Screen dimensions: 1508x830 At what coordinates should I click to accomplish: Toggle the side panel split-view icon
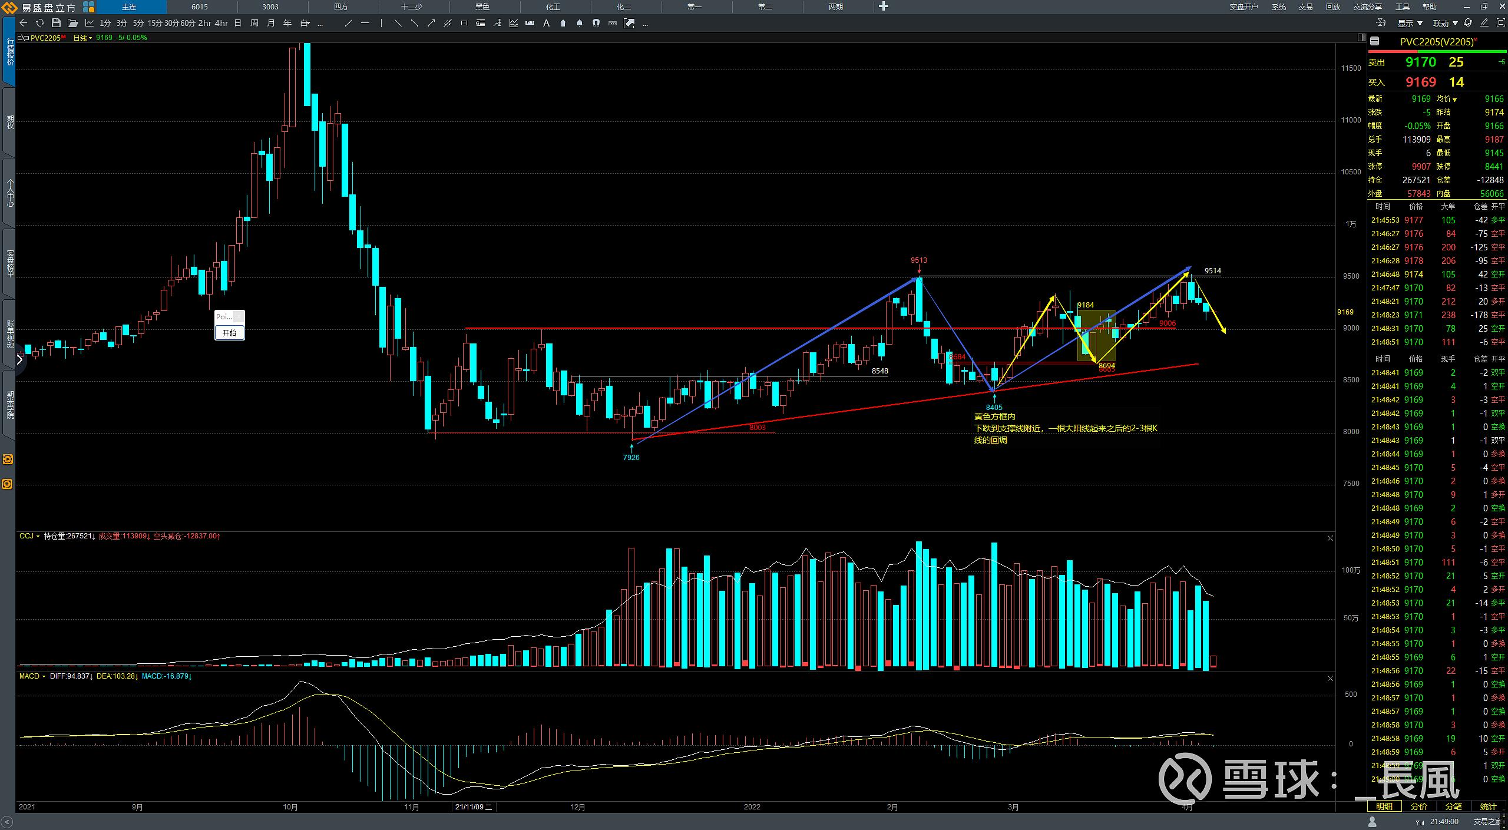tap(1361, 37)
